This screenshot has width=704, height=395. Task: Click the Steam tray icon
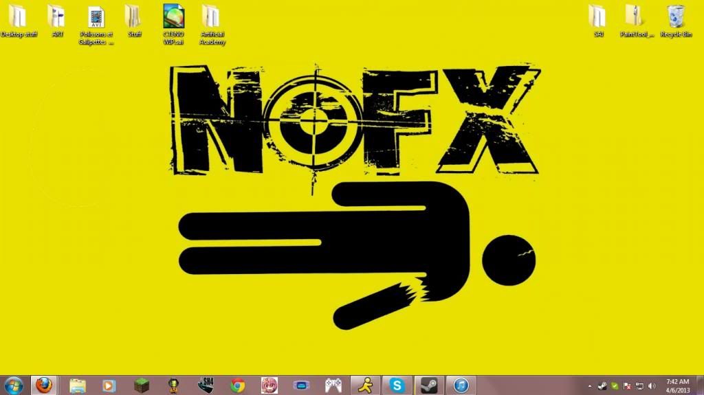pyautogui.click(x=602, y=386)
